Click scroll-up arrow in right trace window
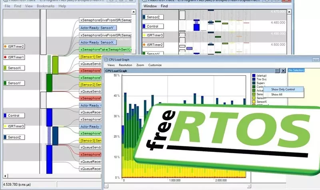Screen dimensions: 320x190 (x=289, y=12)
